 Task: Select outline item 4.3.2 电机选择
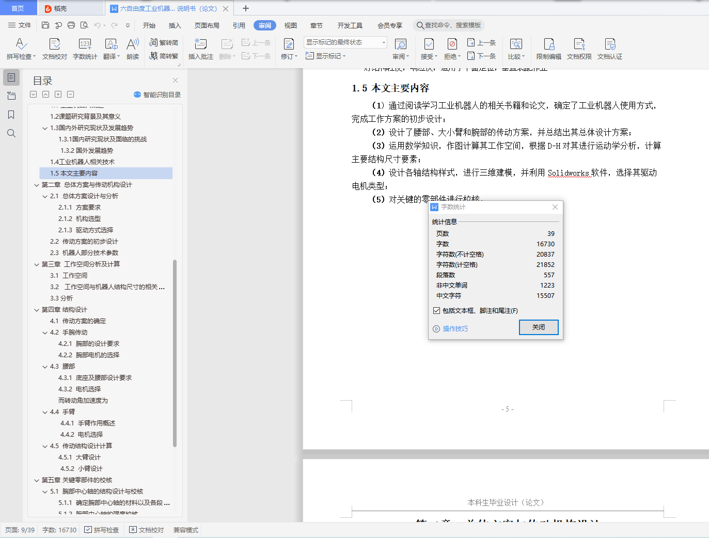(80, 389)
